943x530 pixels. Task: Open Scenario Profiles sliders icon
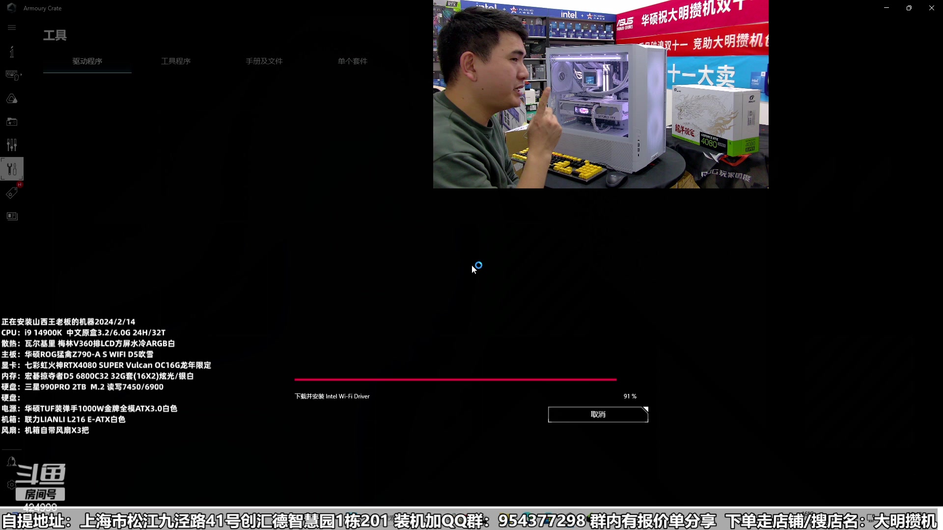(x=12, y=145)
